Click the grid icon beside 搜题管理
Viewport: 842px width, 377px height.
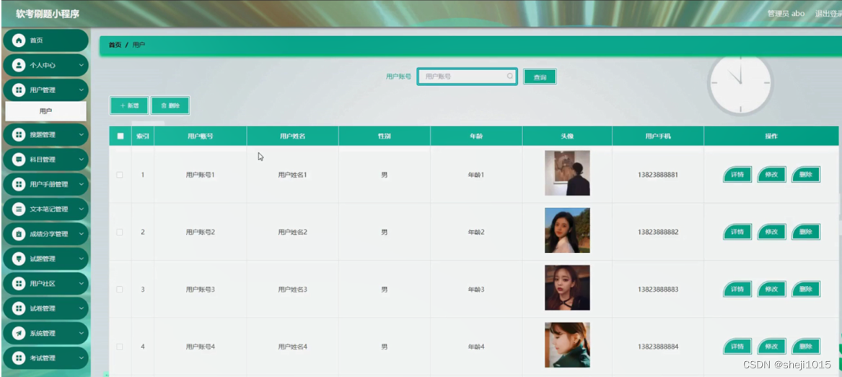(19, 134)
